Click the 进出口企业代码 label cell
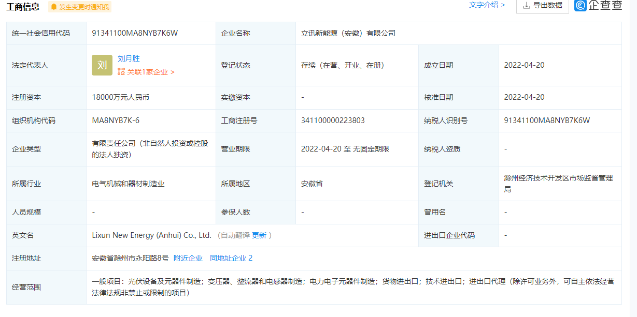The width and height of the screenshot is (637, 317). [459, 235]
